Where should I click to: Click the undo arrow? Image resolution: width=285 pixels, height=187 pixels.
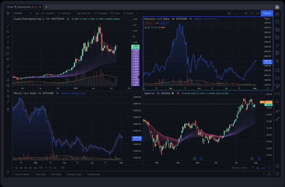click(x=137, y=13)
